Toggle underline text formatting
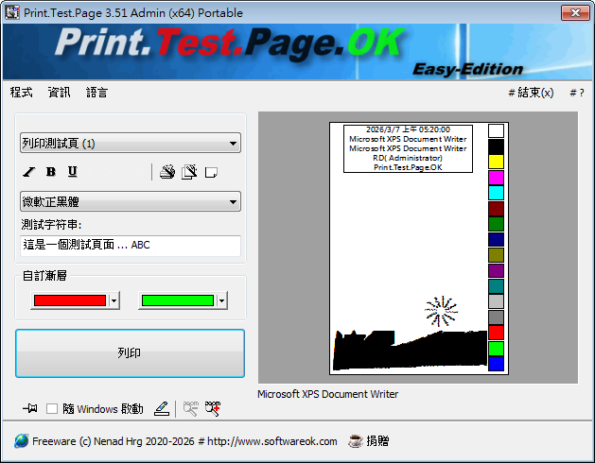Screen dimensions: 595x463 point(73,172)
